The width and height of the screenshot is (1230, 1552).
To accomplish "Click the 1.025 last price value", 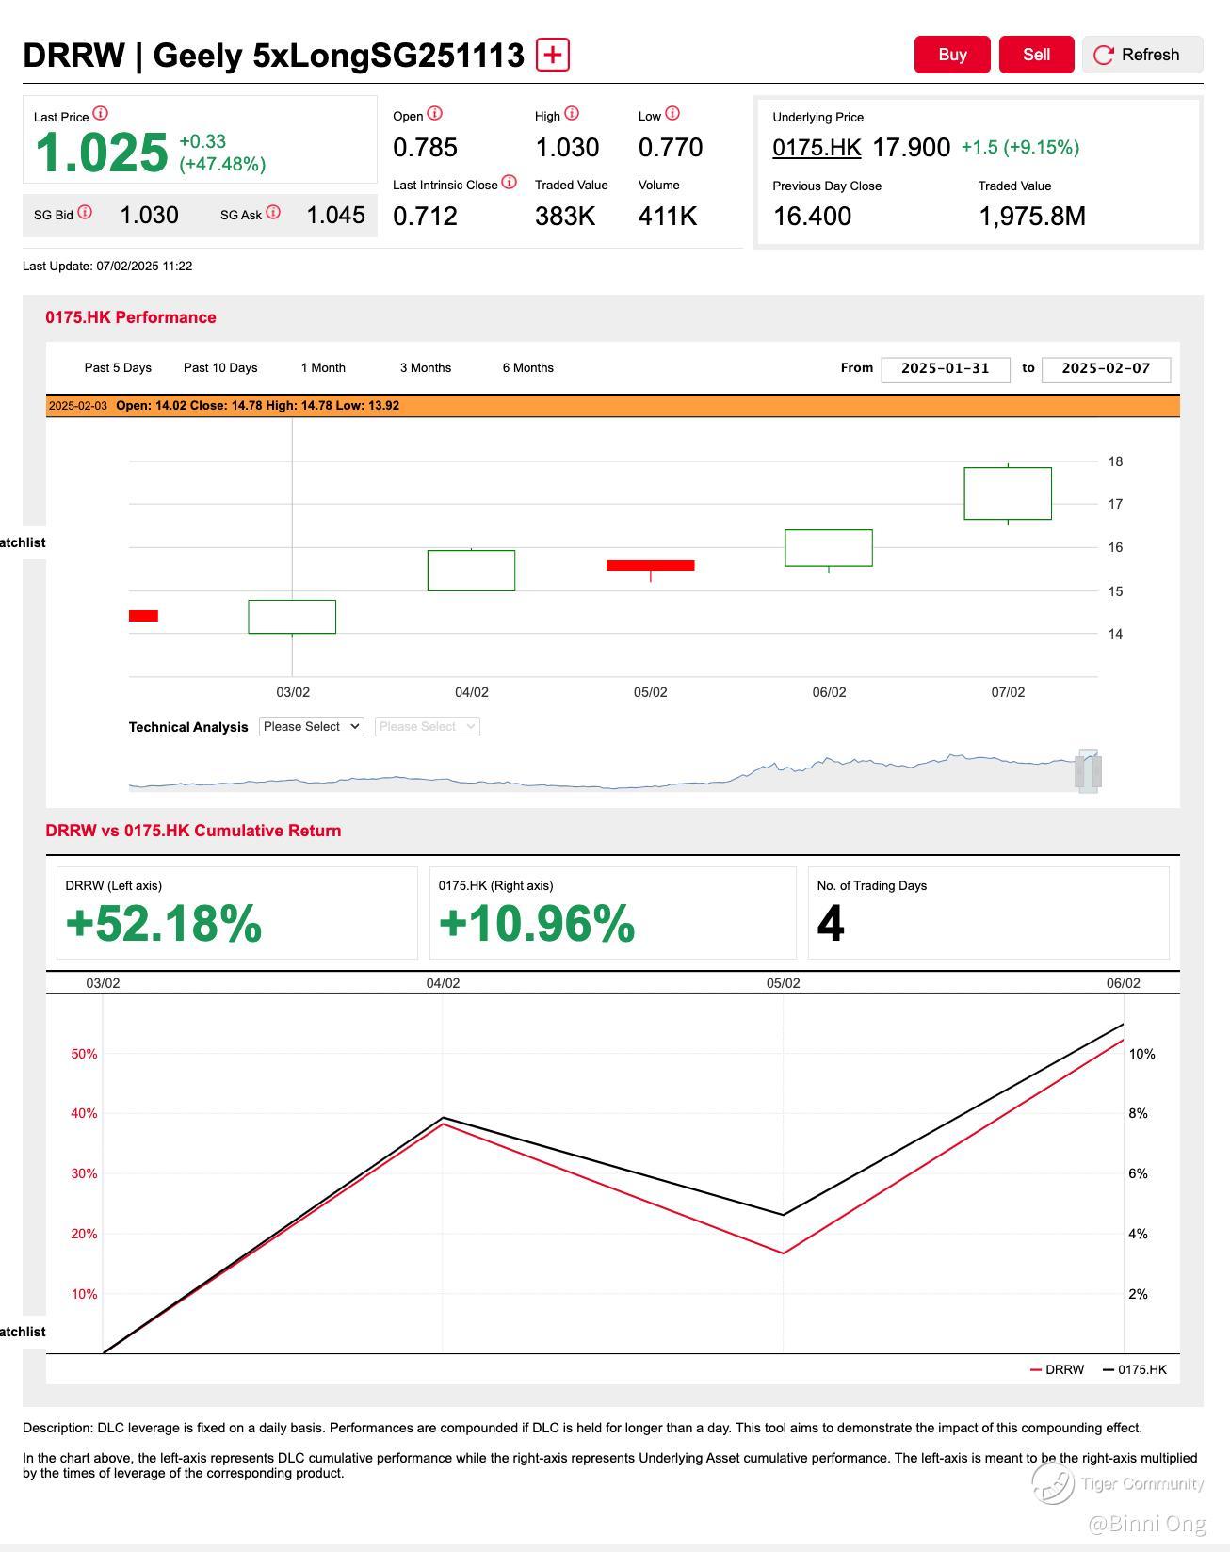I will pos(102,154).
